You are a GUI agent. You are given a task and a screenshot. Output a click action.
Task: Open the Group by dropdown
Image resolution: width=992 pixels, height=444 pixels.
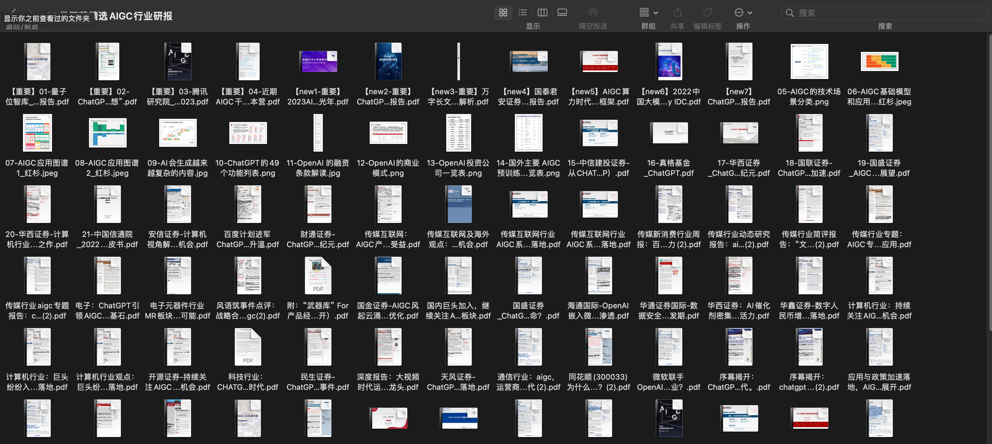[648, 13]
